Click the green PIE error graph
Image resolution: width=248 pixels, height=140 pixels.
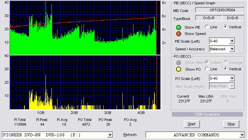point(85,28)
